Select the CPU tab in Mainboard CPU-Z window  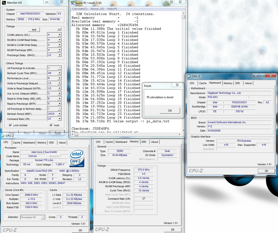click(192, 83)
